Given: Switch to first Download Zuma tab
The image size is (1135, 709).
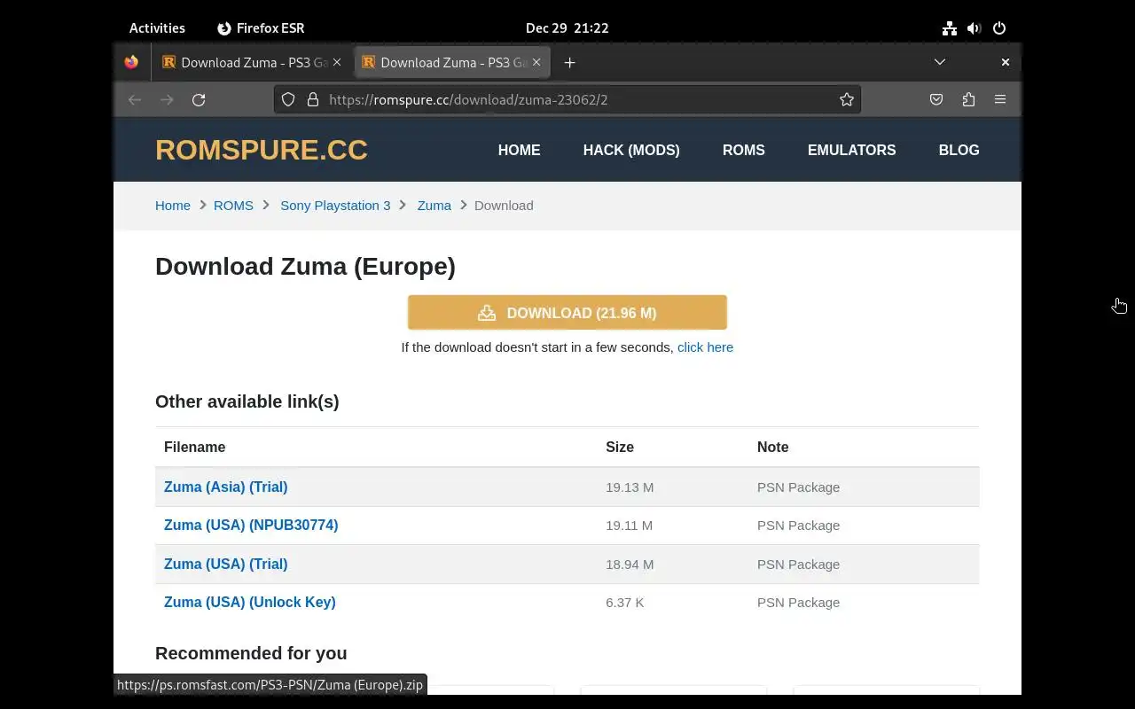Looking at the screenshot, I should coord(252,62).
